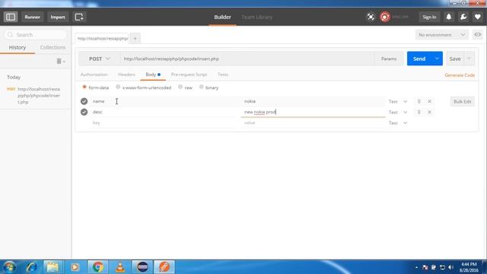Select x-www-form-urlencoded body type
This screenshot has width=487, height=274.
pyautogui.click(x=118, y=87)
